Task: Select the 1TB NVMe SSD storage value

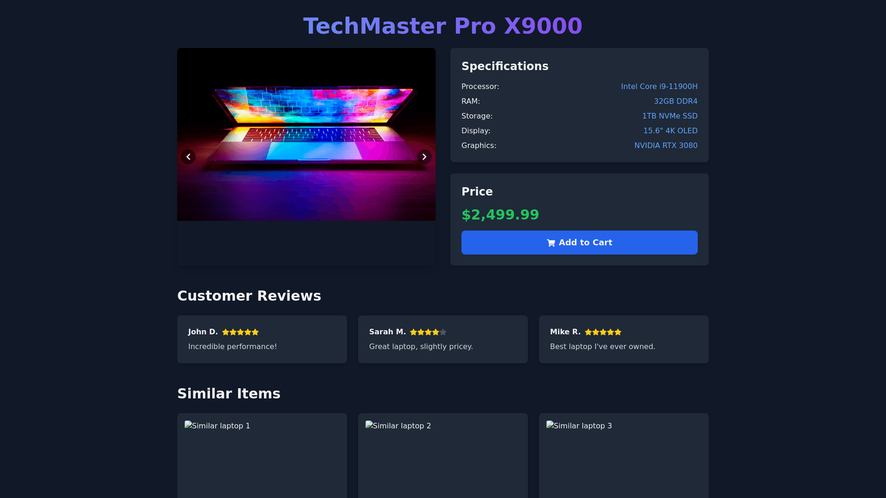Action: (670, 116)
